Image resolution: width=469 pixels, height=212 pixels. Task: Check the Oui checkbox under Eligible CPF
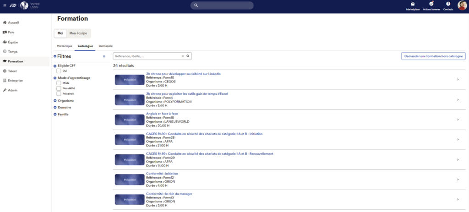(59, 71)
